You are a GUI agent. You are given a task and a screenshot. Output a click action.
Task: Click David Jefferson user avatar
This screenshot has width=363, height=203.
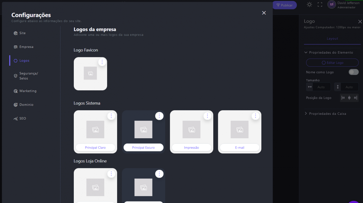tap(332, 5)
